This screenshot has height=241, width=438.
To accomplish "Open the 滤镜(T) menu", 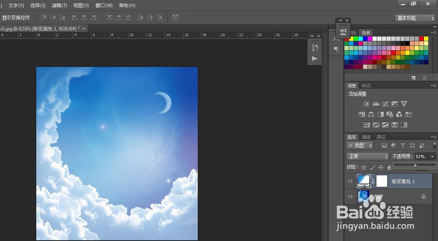I will 59,5.
